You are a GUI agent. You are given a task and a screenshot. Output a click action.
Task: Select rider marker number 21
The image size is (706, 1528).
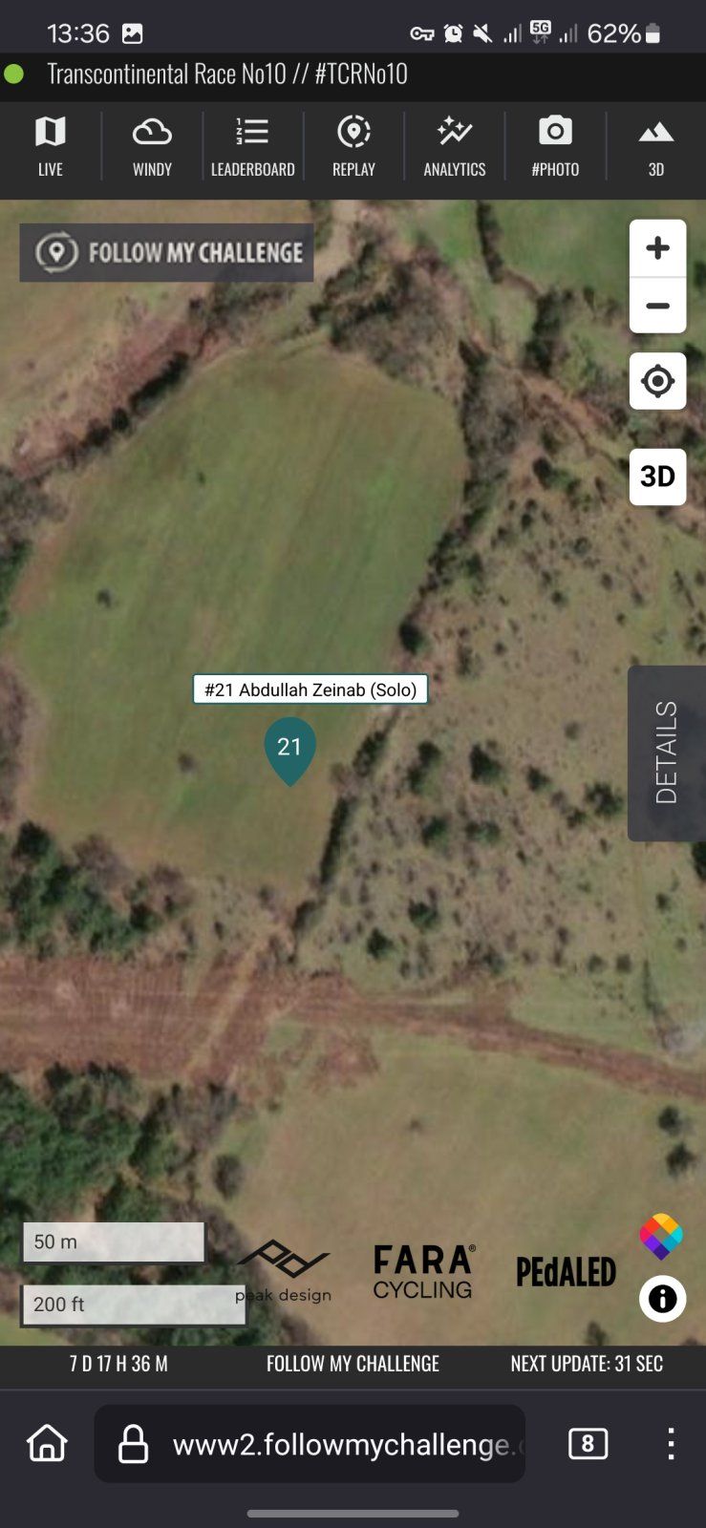coord(289,750)
